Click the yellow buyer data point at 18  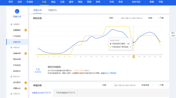pyautogui.click(x=134, y=45)
